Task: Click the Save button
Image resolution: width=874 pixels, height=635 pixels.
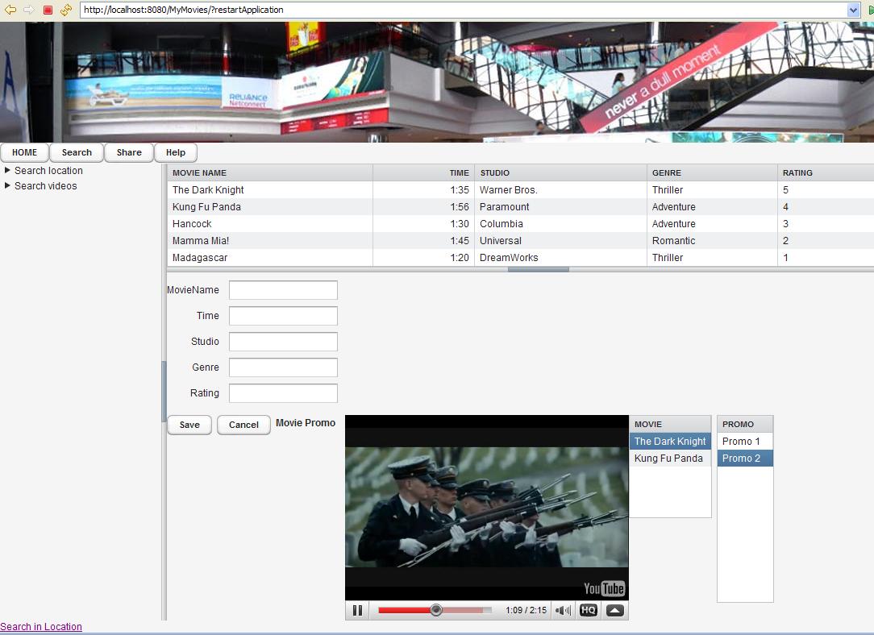Action: click(x=189, y=425)
